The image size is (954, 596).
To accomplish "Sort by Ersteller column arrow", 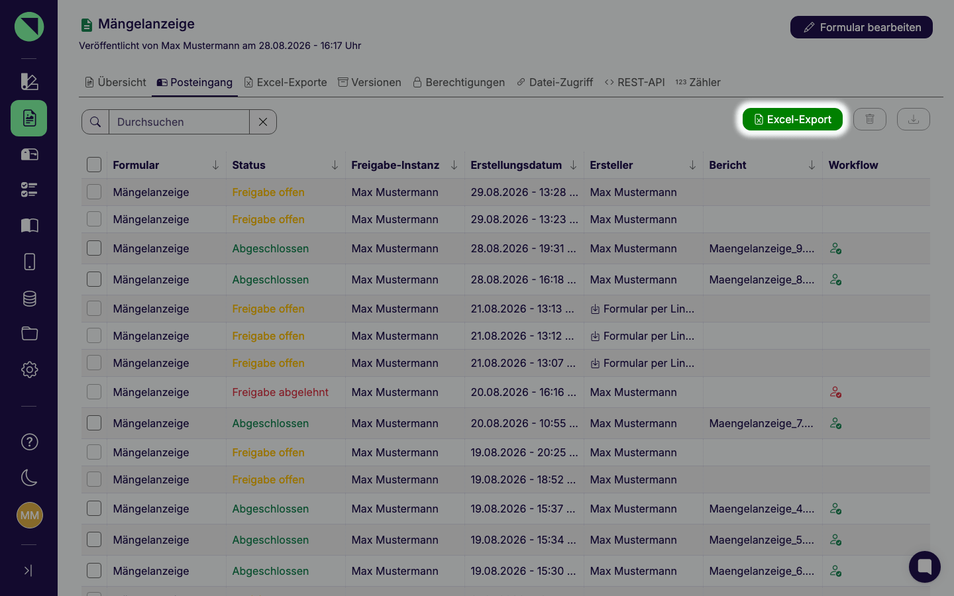I will pyautogui.click(x=692, y=165).
